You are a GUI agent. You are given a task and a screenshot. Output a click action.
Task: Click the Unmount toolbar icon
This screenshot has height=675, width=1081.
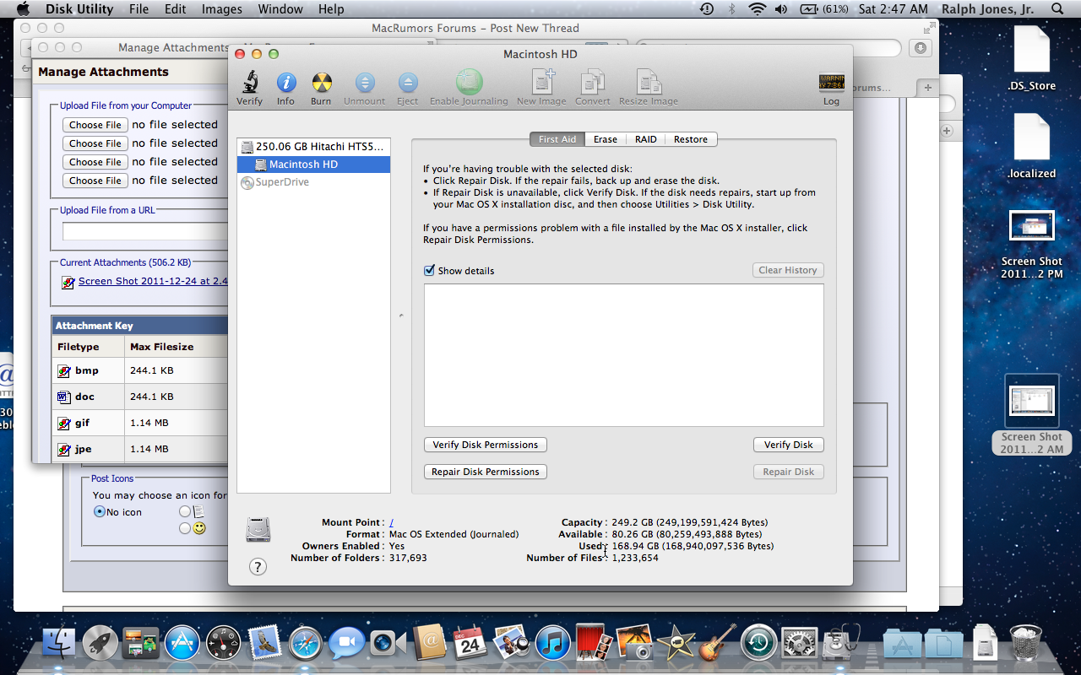pyautogui.click(x=365, y=83)
